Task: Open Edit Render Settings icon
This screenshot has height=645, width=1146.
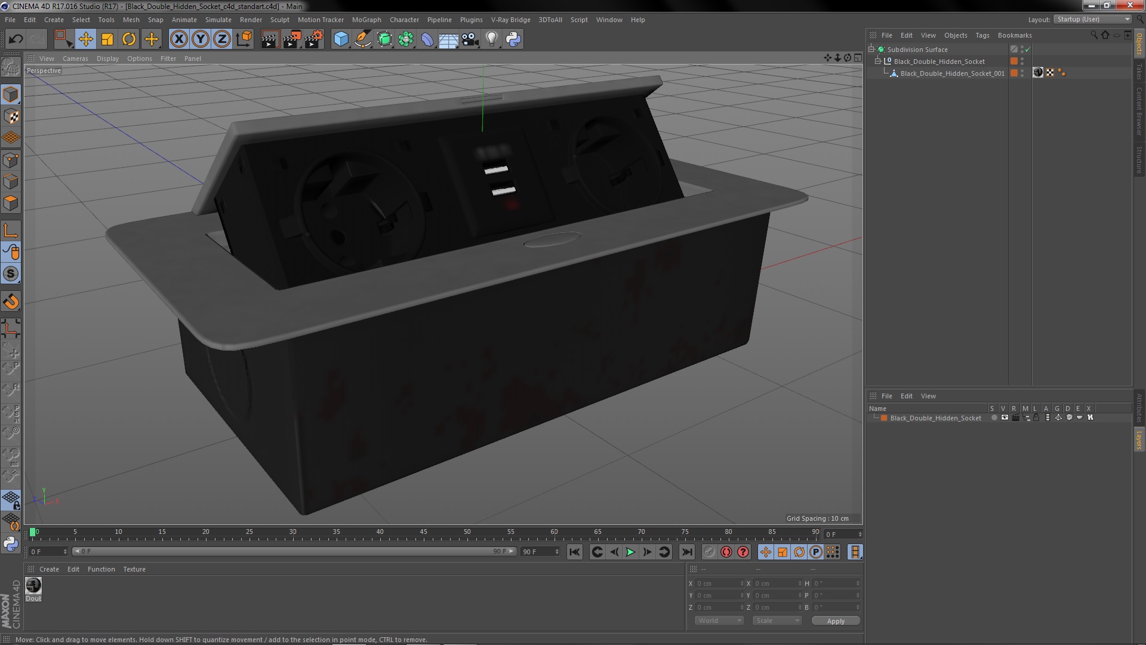Action: [x=313, y=39]
